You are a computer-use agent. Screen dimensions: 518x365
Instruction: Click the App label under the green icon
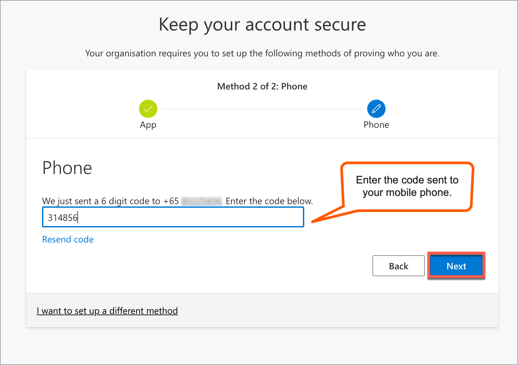[x=148, y=125]
